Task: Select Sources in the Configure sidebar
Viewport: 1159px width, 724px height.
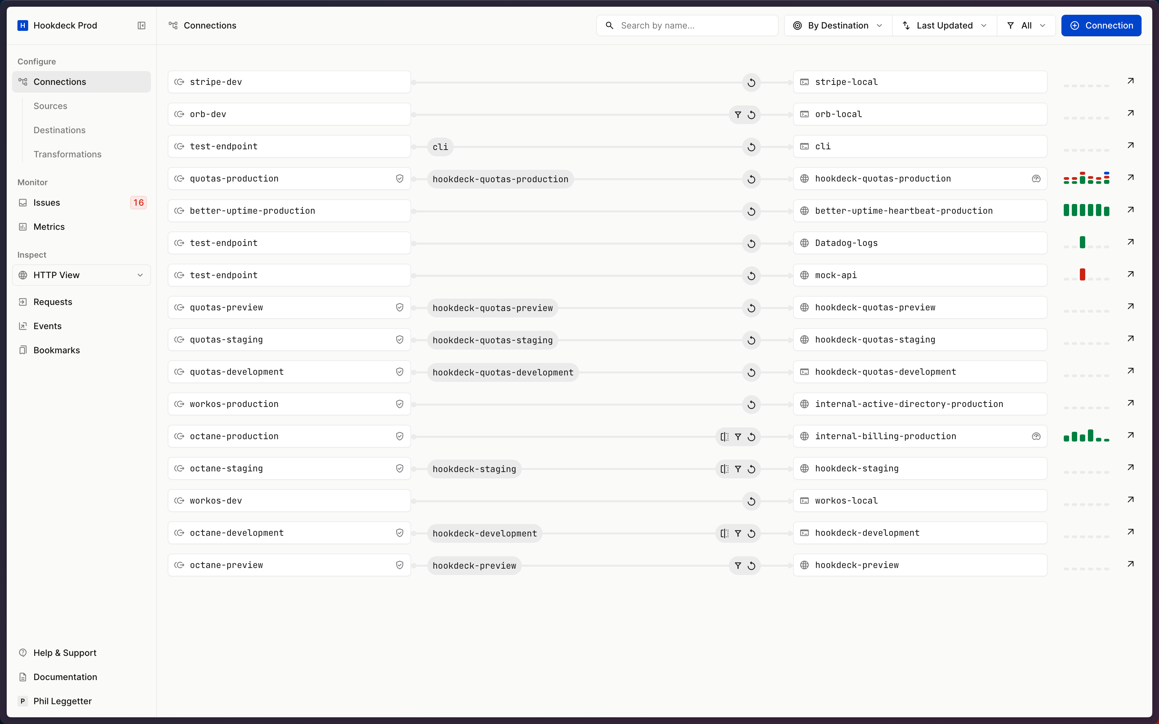Action: click(x=50, y=106)
